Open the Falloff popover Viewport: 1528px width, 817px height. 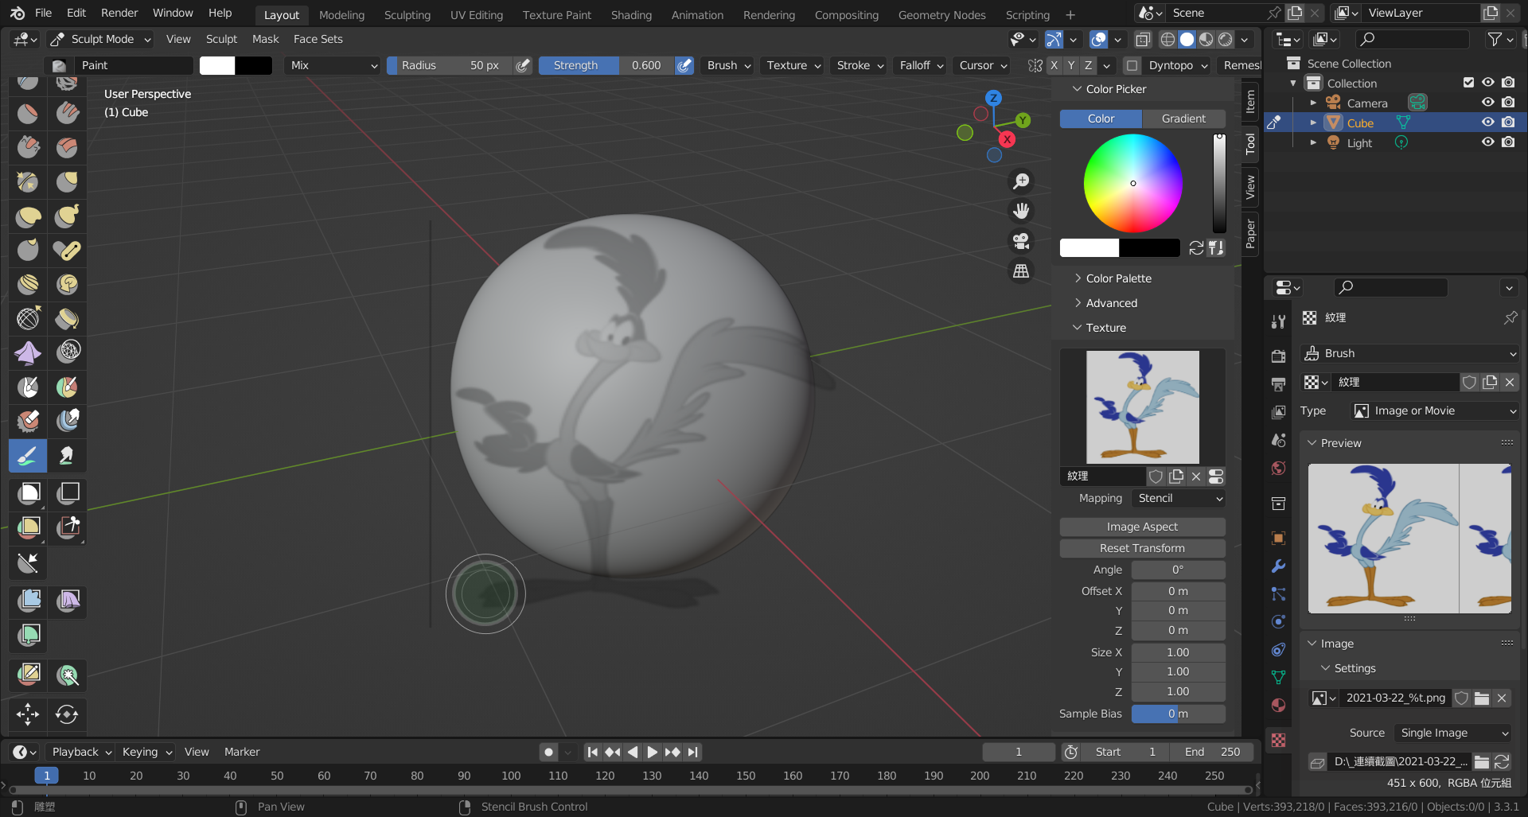click(x=921, y=65)
